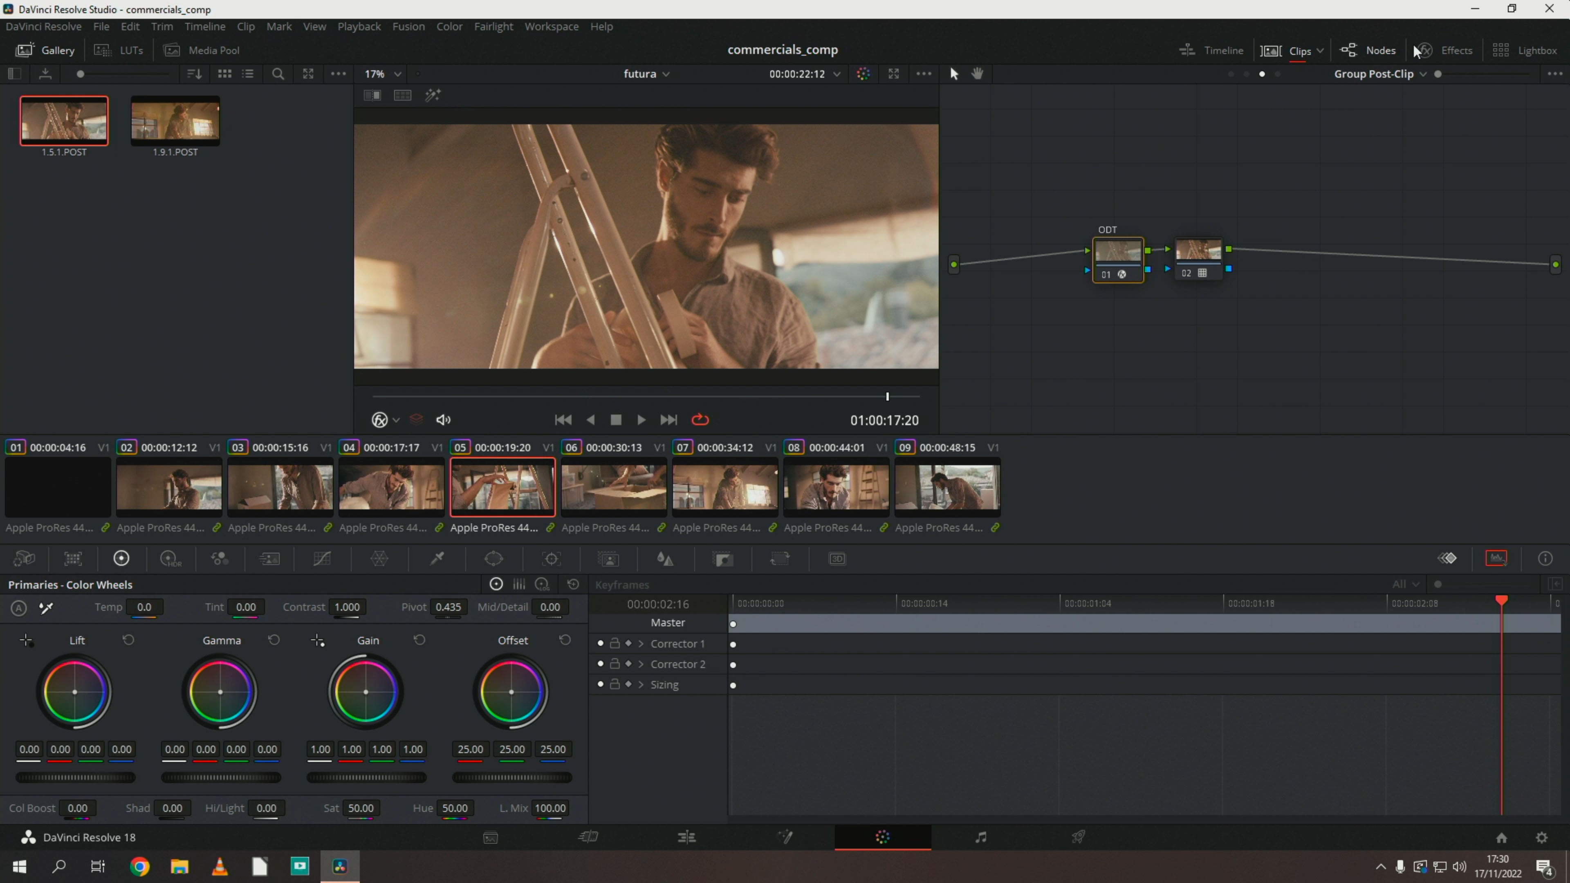The image size is (1570, 883).
Task: Open the Curves palette icon
Action: (322, 559)
